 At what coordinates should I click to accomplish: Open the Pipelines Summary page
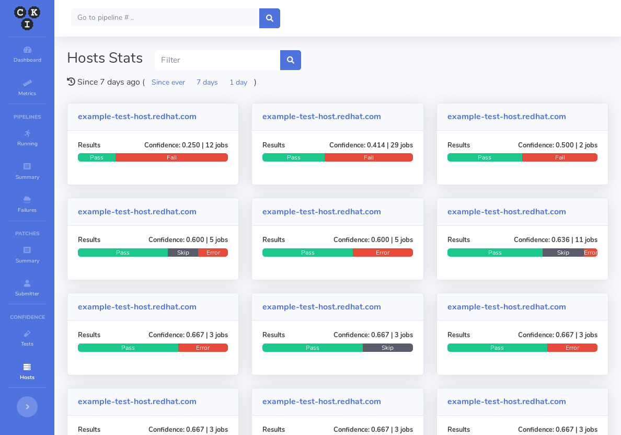pyautogui.click(x=27, y=171)
